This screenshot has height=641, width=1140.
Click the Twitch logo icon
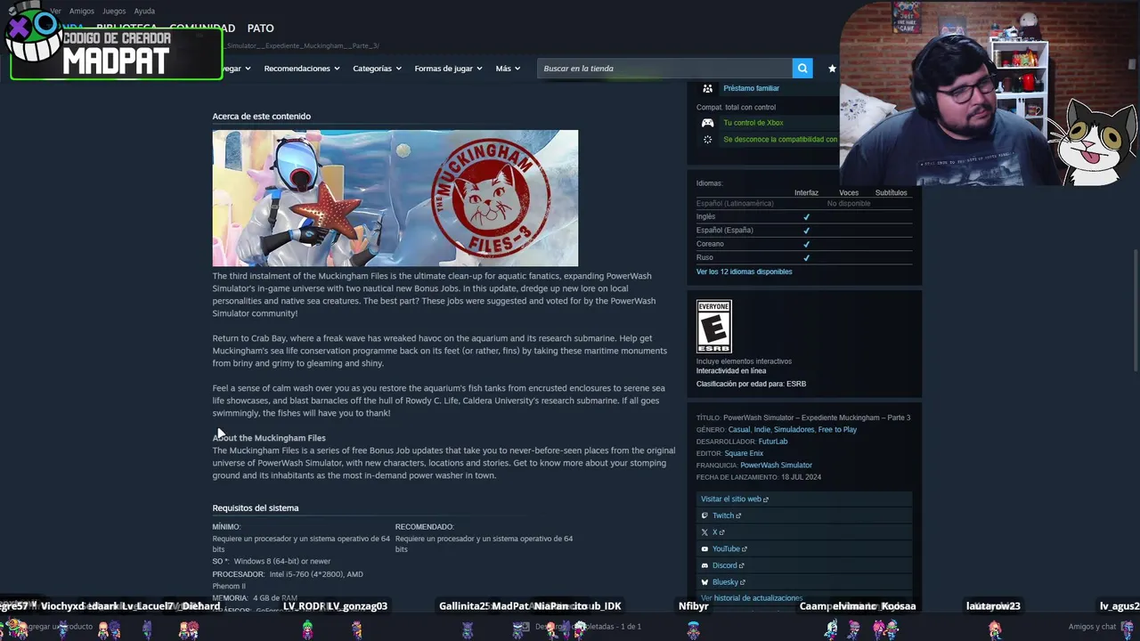click(x=704, y=515)
